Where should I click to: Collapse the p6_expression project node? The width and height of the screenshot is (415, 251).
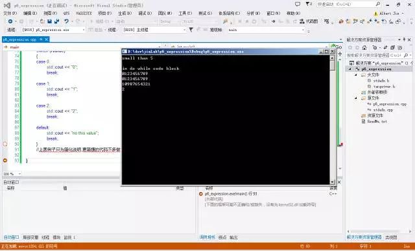point(350,69)
